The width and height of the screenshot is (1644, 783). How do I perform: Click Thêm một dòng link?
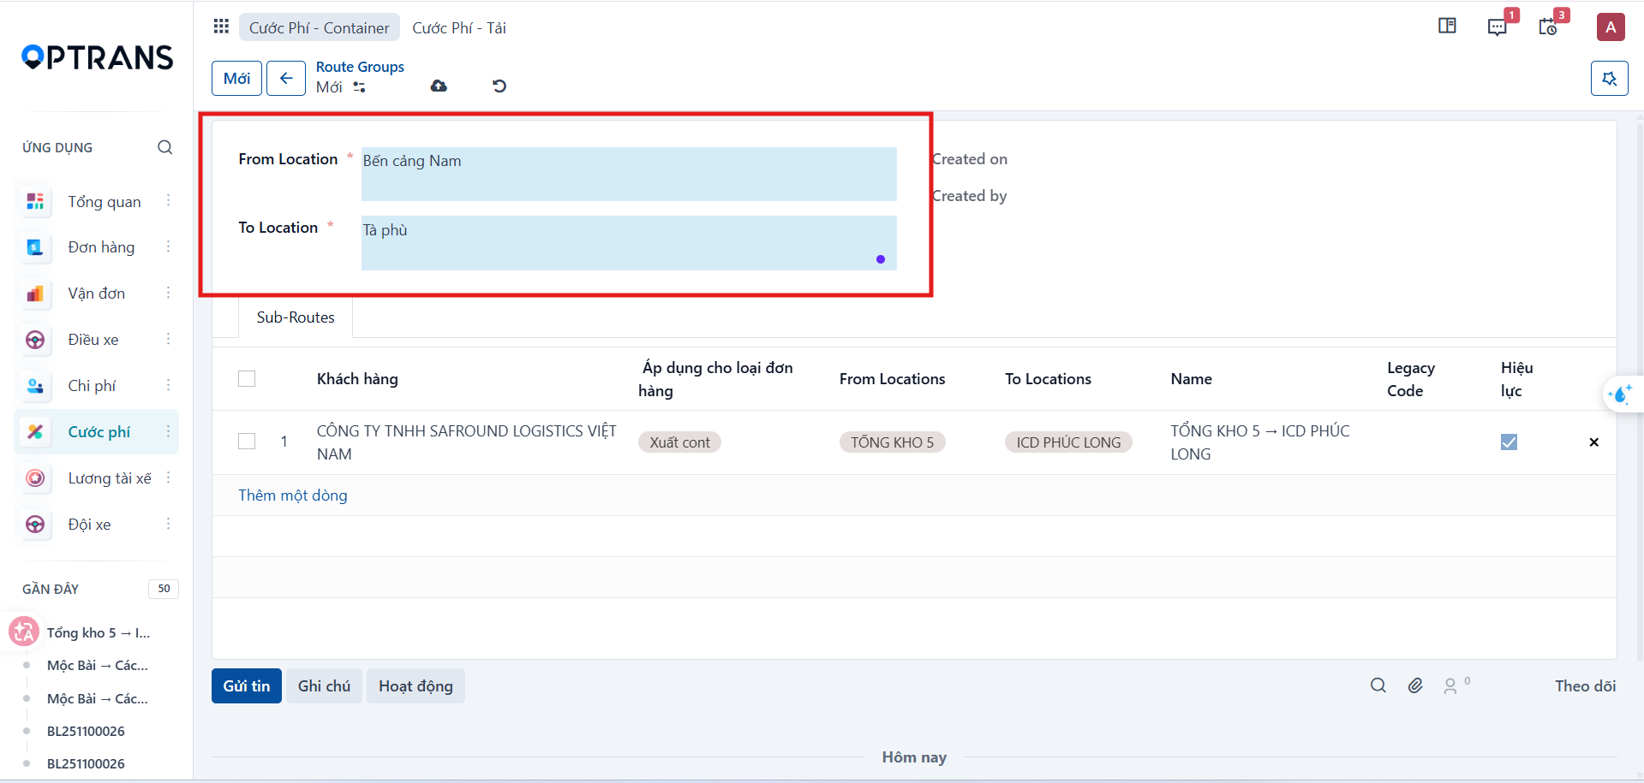(293, 495)
